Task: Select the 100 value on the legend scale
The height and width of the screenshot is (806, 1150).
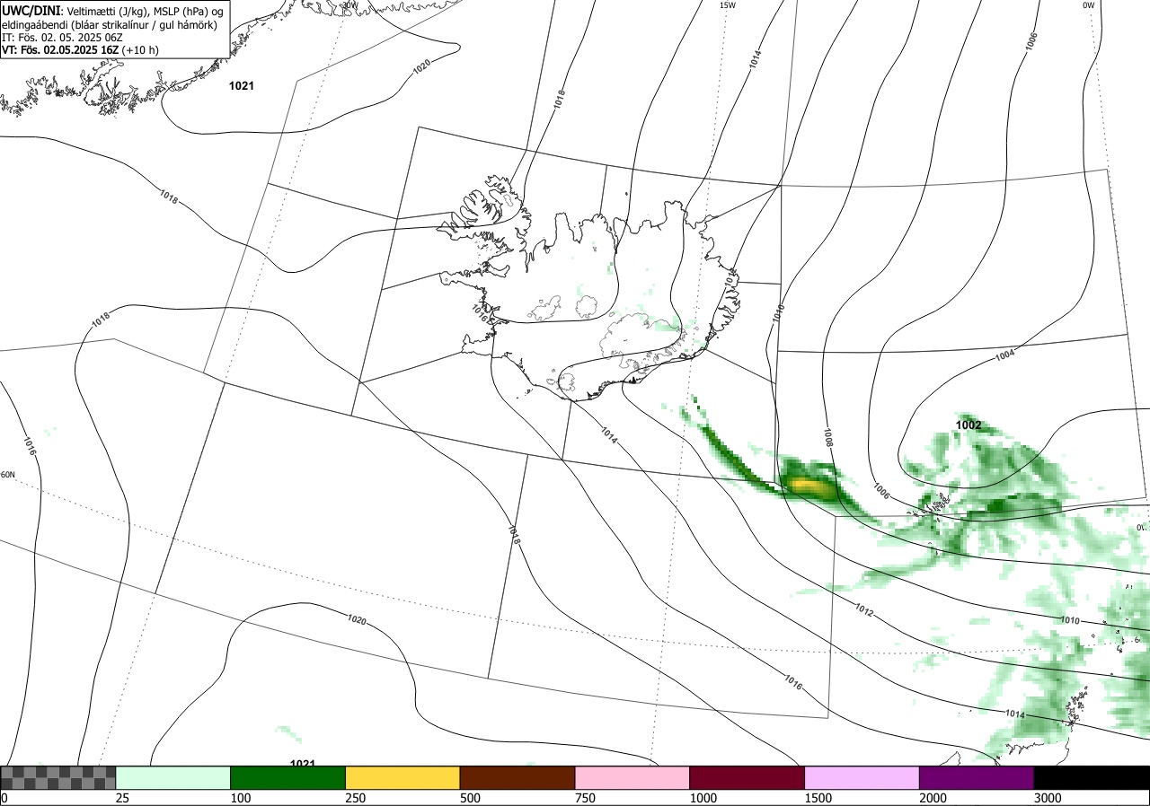Action: pos(241,798)
